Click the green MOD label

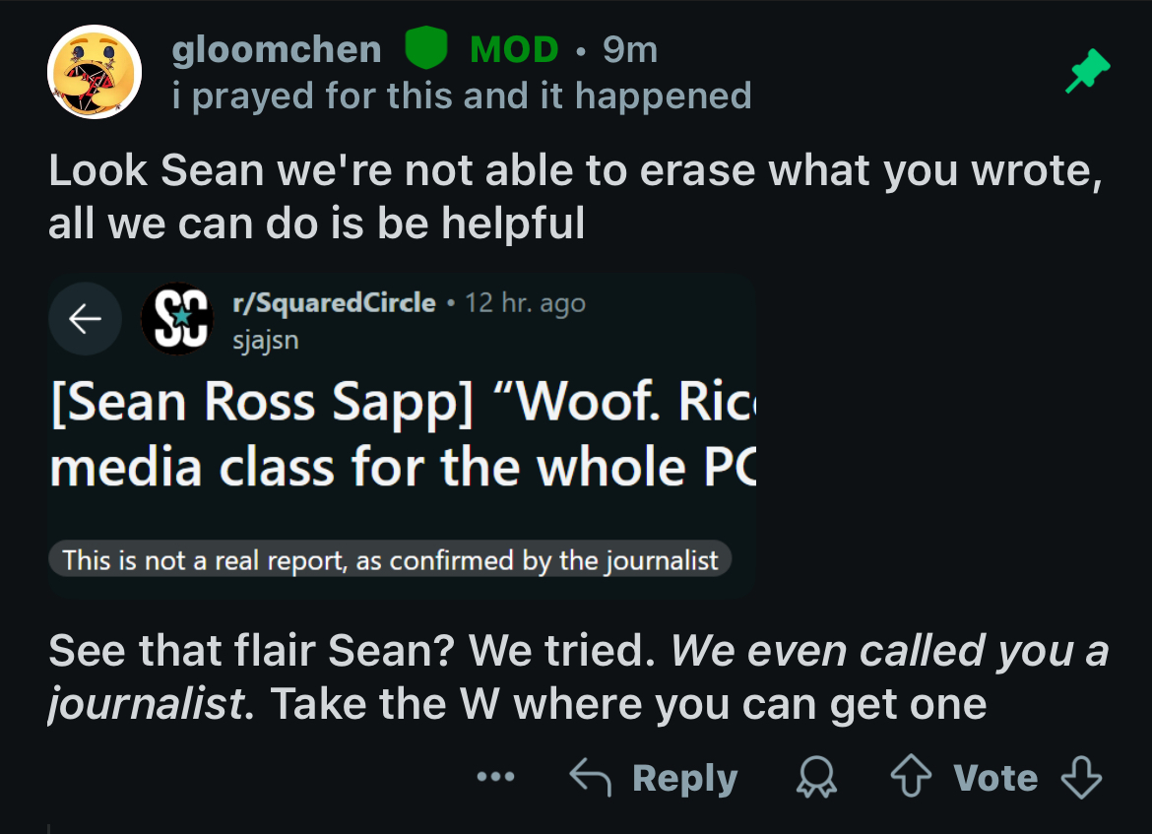tap(514, 49)
